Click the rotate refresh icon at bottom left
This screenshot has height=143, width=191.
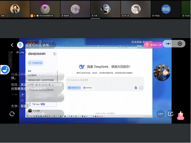tap(12, 114)
